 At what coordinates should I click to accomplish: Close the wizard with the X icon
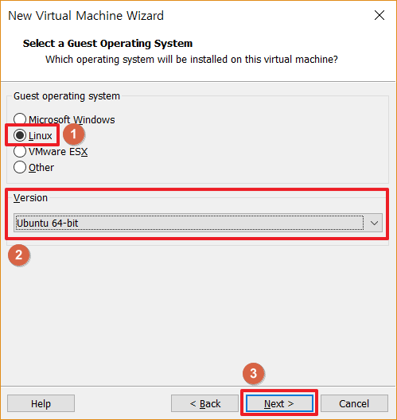[x=379, y=15]
